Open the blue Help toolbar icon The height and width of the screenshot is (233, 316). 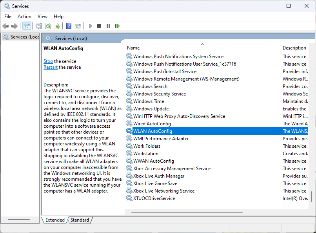click(x=69, y=26)
